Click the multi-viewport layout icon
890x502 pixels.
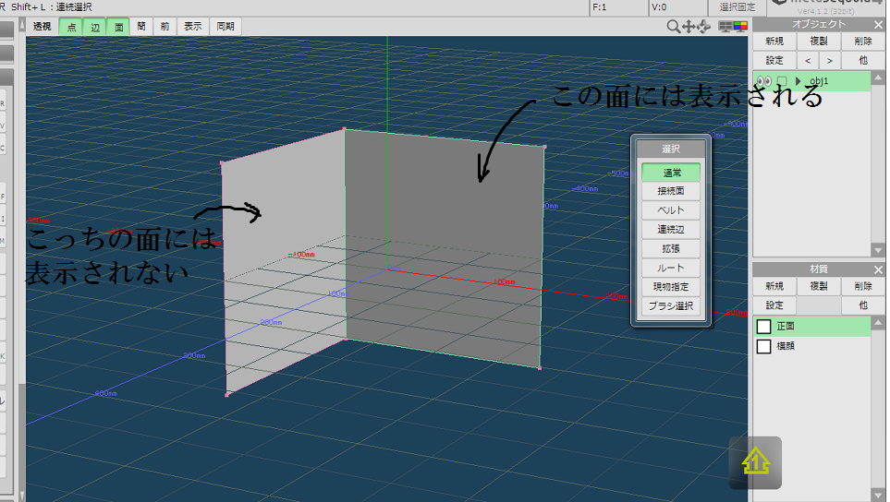(x=725, y=27)
